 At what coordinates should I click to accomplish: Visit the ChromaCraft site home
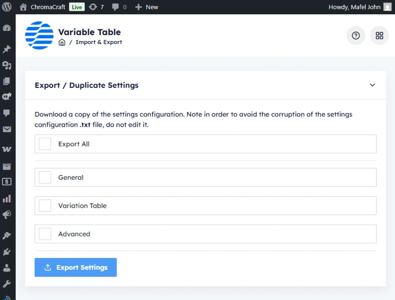43,7
